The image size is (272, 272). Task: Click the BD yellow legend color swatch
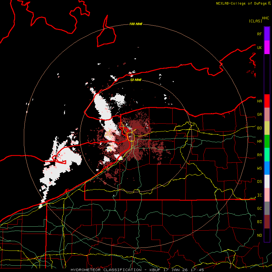[x=267, y=128]
